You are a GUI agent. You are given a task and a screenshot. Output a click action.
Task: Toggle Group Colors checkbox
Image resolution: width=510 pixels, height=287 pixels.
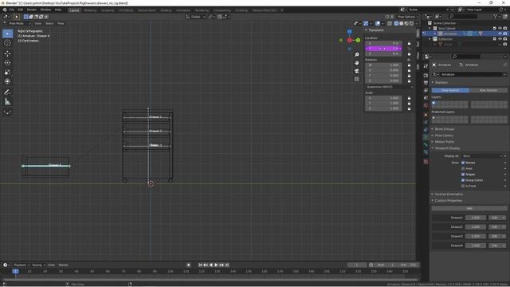(463, 180)
